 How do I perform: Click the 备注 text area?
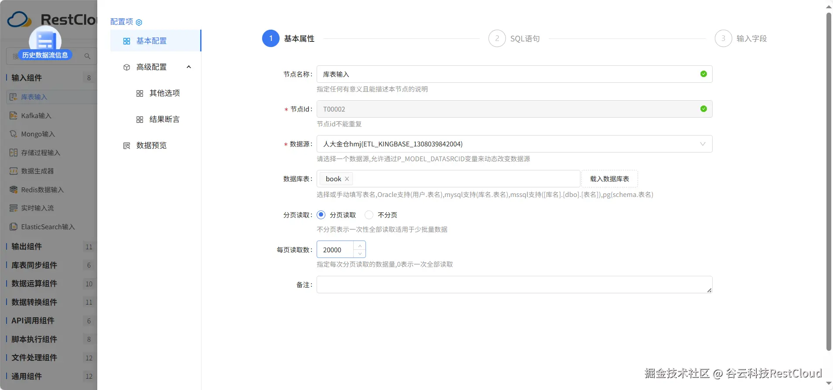(x=515, y=285)
